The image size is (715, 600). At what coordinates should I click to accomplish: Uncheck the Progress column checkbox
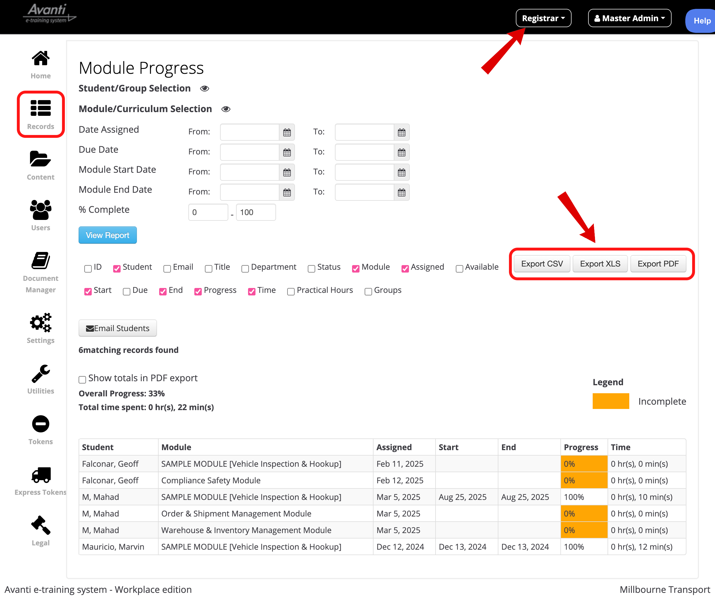coord(198,292)
